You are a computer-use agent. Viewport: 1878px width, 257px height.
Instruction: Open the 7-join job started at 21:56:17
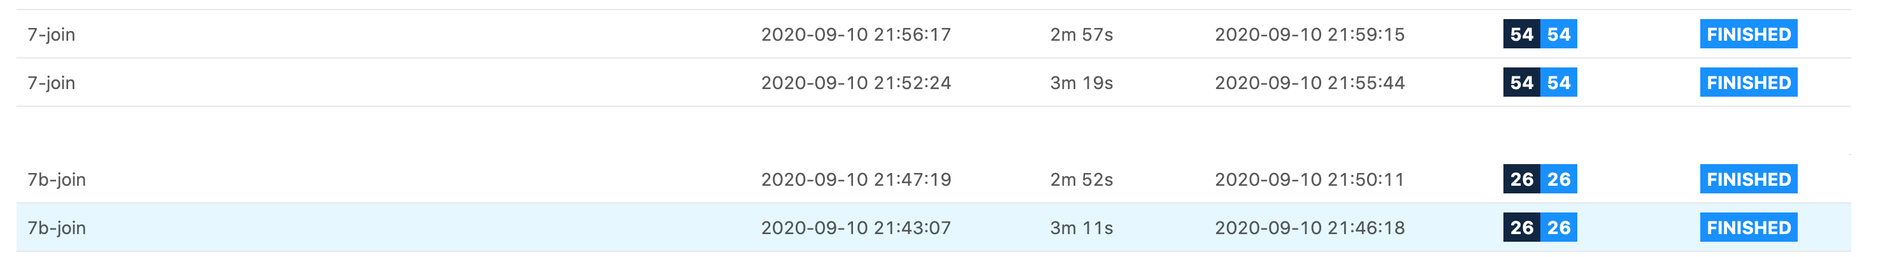[x=51, y=34]
